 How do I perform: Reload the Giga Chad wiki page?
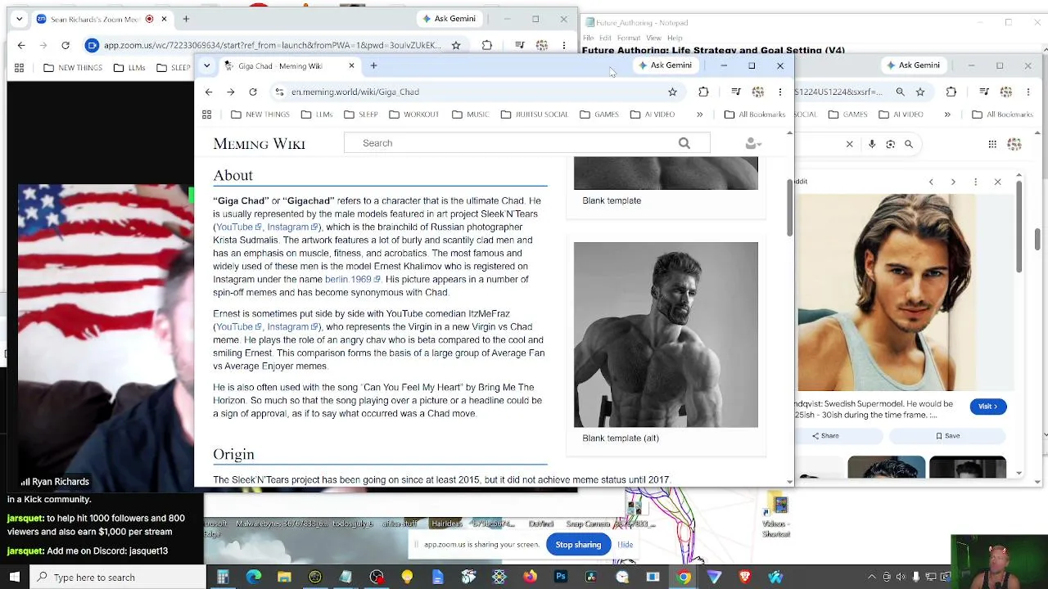[253, 92]
